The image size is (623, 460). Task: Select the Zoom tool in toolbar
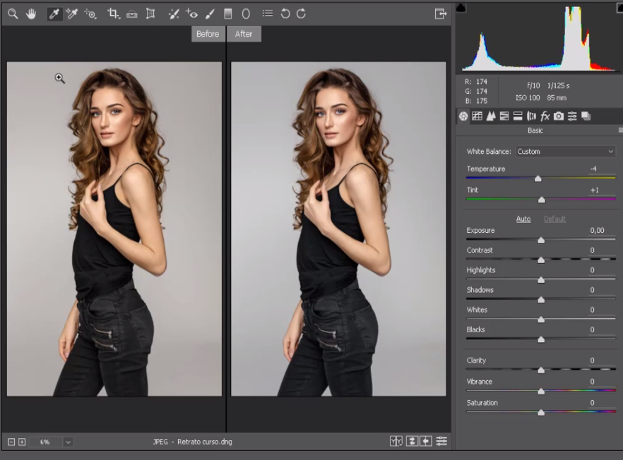pos(12,13)
